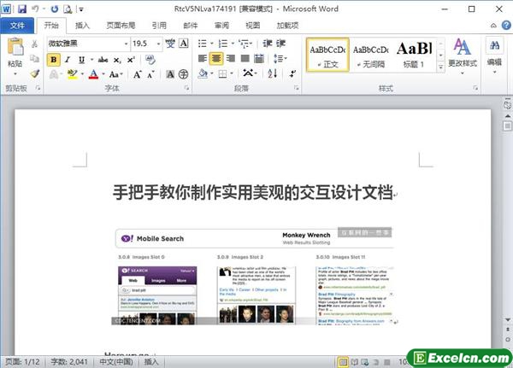Toggle Italic formatting
Image resolution: width=513 pixels, height=368 pixels.
[70, 60]
